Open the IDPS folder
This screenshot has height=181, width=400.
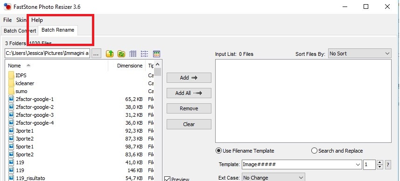coord(21,75)
